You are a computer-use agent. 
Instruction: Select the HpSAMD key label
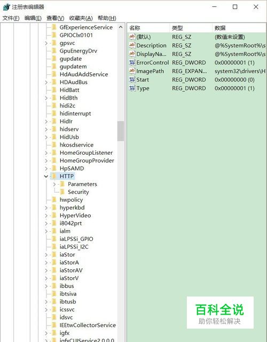point(72,169)
